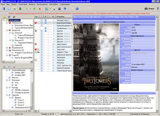
Task: Select the Сезон 2 filter item
Action: click(x=21, y=102)
